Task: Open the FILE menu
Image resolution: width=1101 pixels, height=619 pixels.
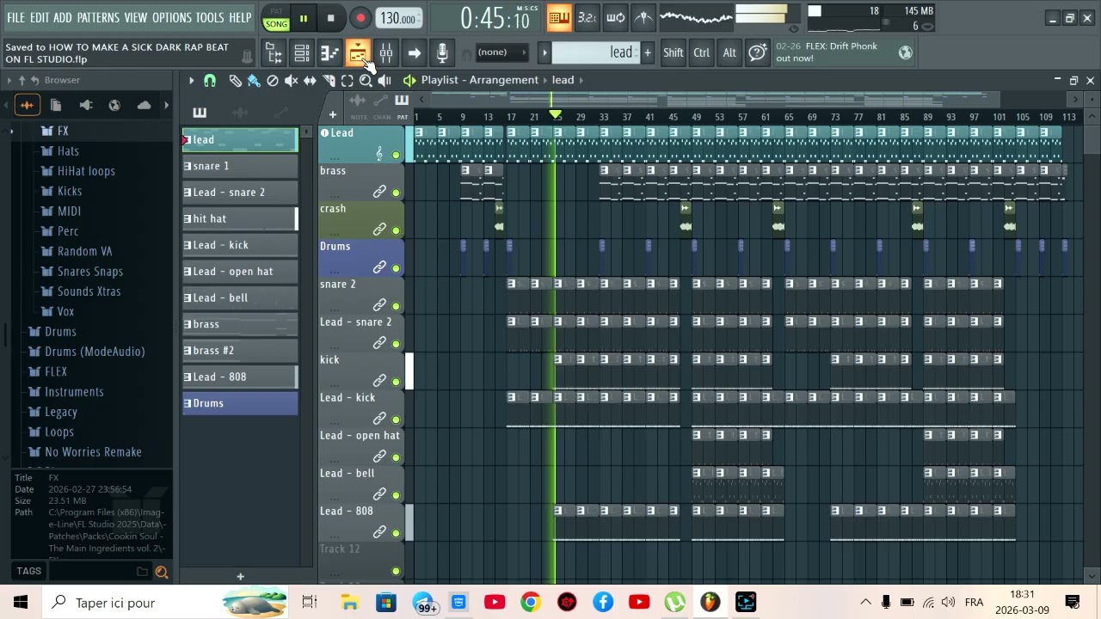Action: click(15, 17)
